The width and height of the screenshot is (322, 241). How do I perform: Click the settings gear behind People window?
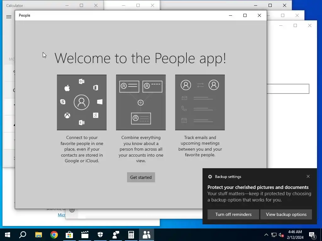[72, 211]
